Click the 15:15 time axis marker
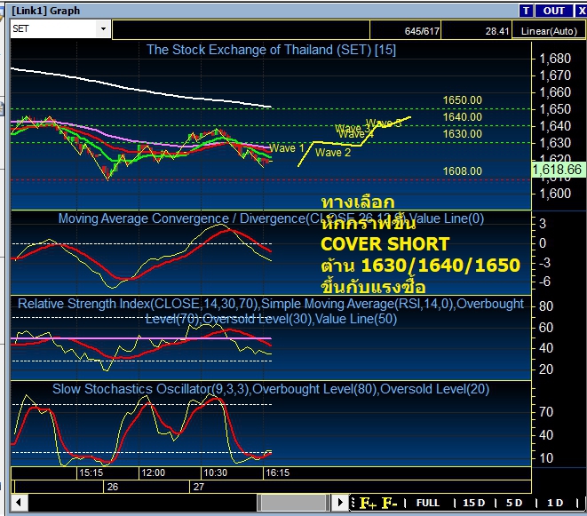This screenshot has width=587, height=516. pyautogui.click(x=91, y=472)
